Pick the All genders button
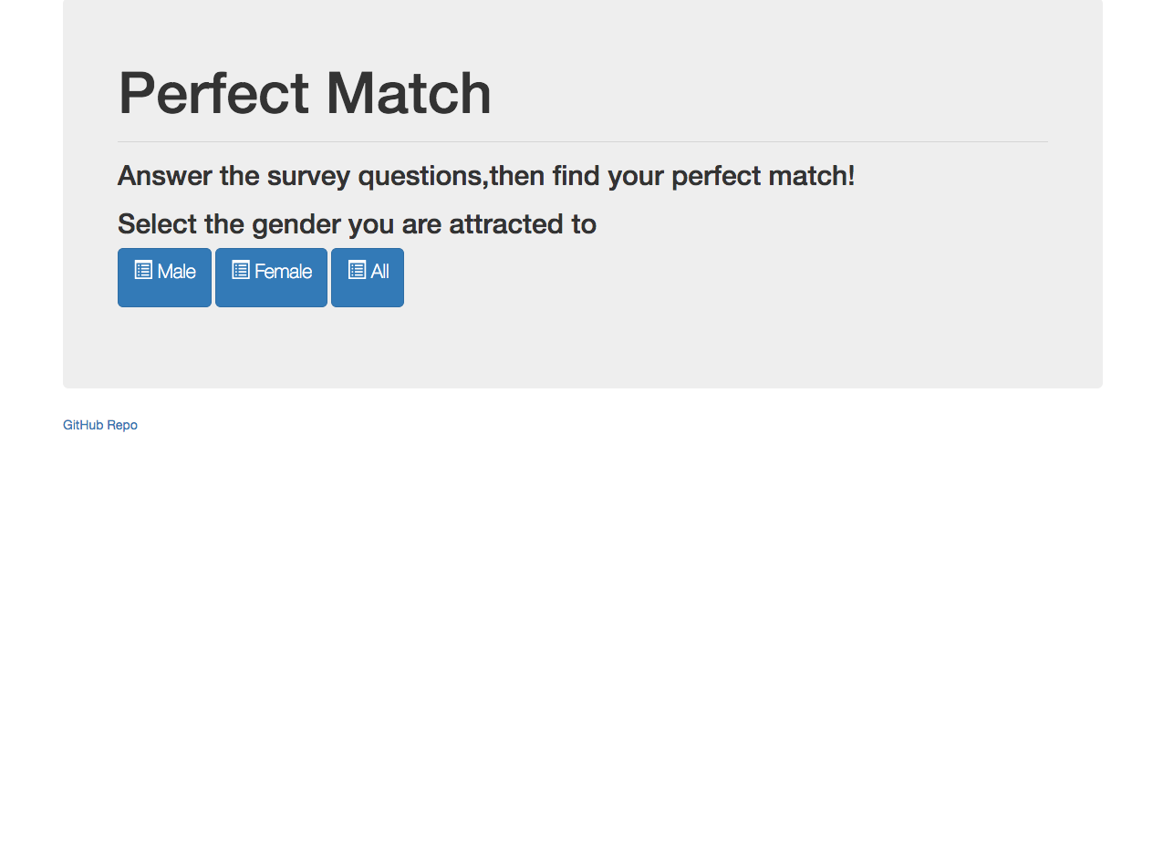 (x=367, y=277)
